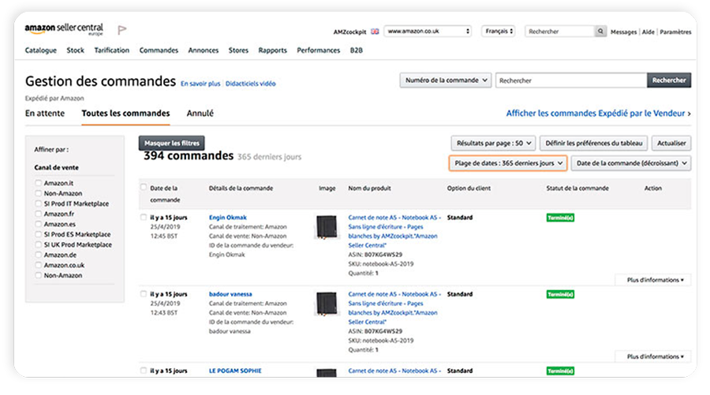Tick the Amazon.it sales channel filter
Screen dimensions: 710x395
click(x=39, y=183)
